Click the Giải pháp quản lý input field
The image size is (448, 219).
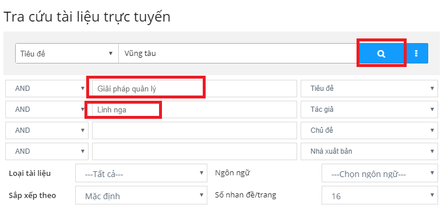(x=194, y=89)
